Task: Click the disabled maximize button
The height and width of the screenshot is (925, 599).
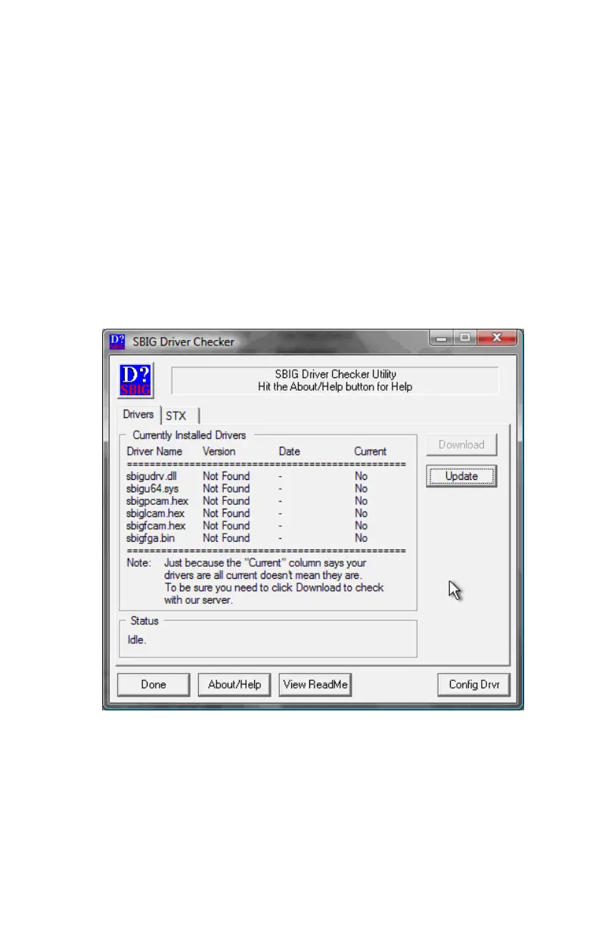Action: [x=467, y=338]
